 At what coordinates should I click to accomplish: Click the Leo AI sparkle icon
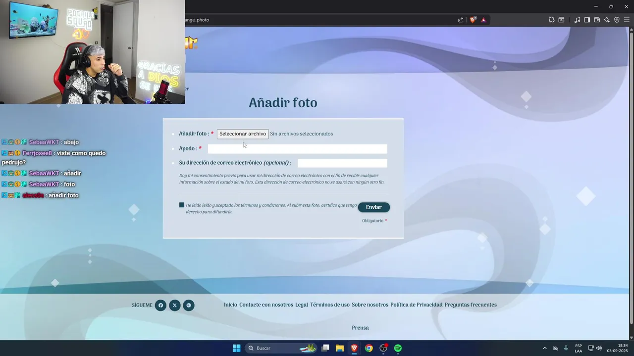tap(607, 20)
